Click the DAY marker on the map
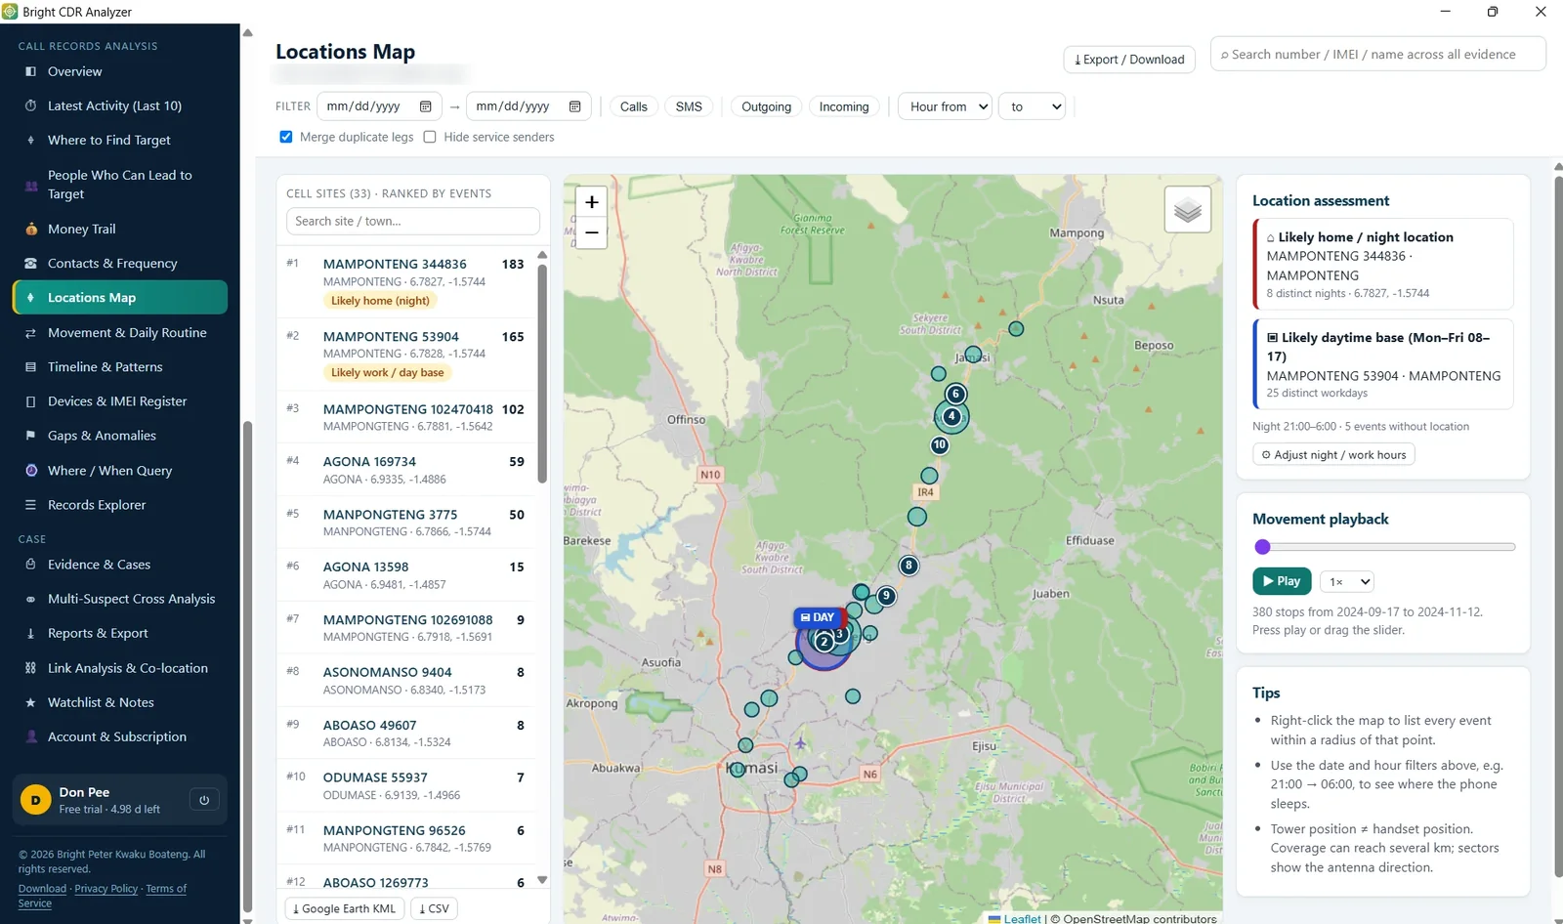The image size is (1563, 924). 818,617
